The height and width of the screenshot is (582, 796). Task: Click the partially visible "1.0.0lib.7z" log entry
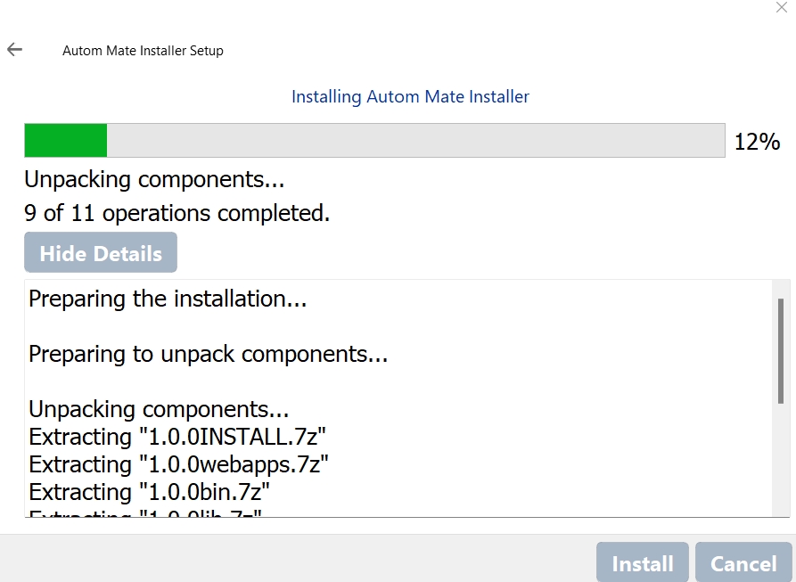(x=145, y=512)
